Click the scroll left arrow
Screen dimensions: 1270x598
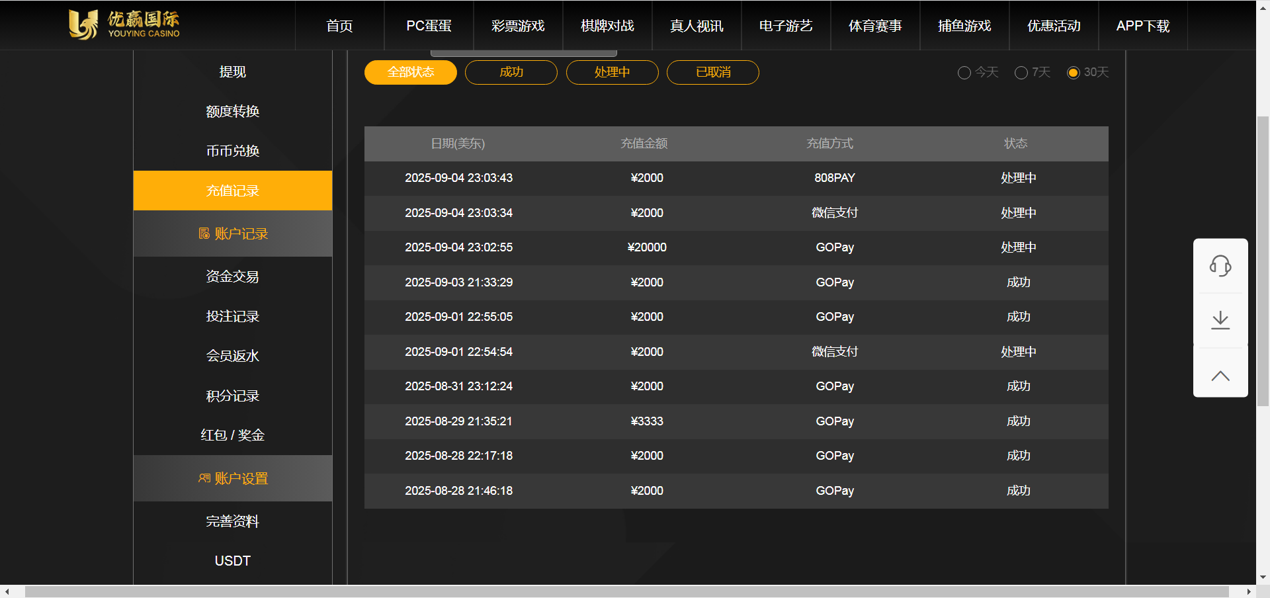click(7, 591)
